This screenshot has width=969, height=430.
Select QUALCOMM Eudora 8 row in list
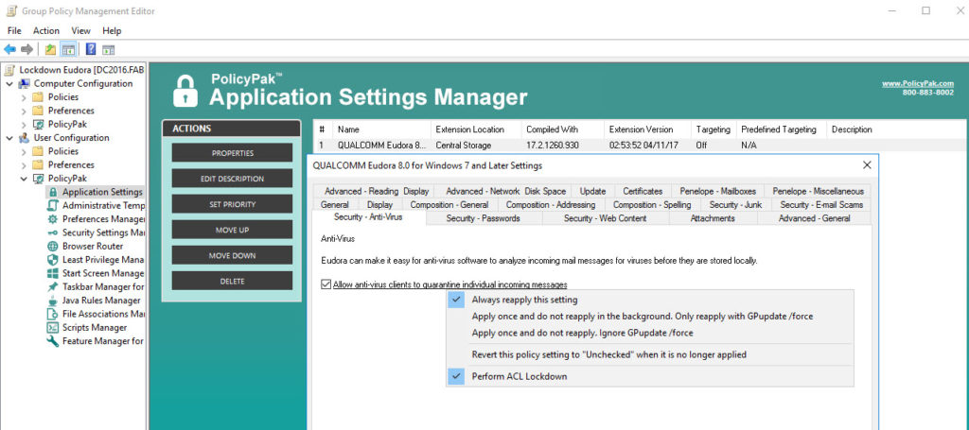(x=641, y=146)
